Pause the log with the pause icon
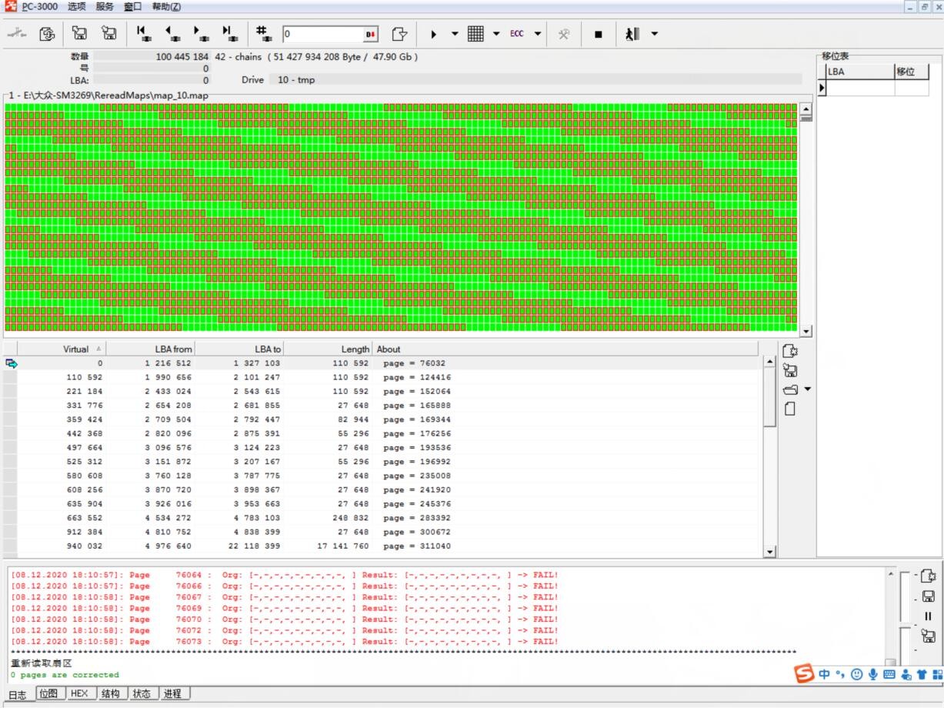The height and width of the screenshot is (708, 944). pyautogui.click(x=928, y=616)
